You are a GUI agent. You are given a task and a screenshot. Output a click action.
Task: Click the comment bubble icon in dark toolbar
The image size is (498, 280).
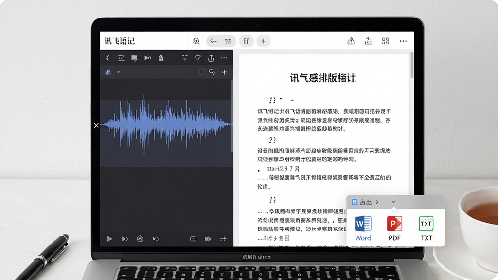coord(135,58)
